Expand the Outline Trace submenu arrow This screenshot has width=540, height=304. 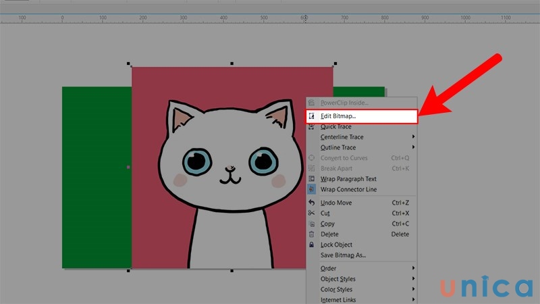pyautogui.click(x=413, y=147)
